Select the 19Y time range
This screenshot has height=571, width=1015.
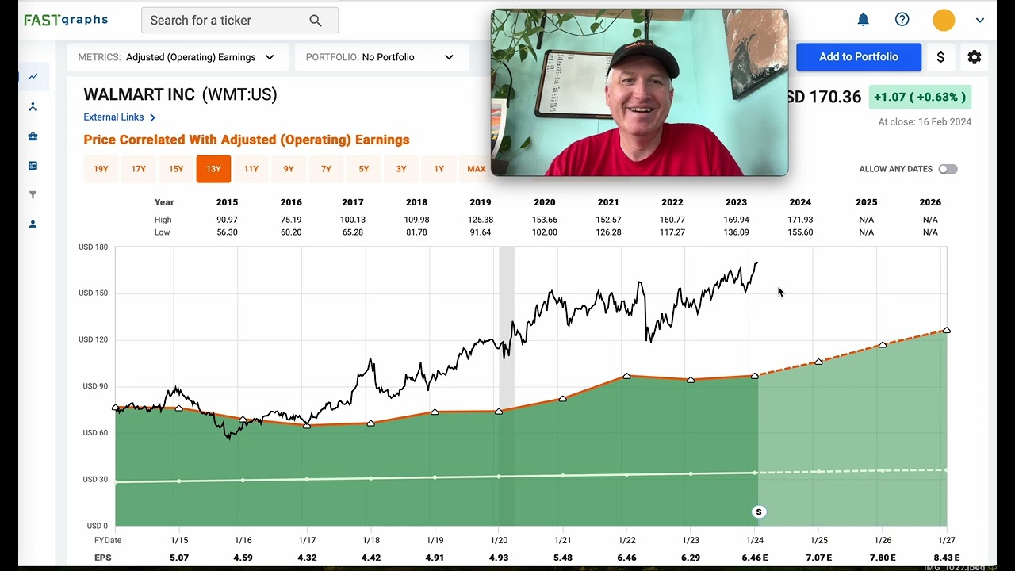pos(101,169)
